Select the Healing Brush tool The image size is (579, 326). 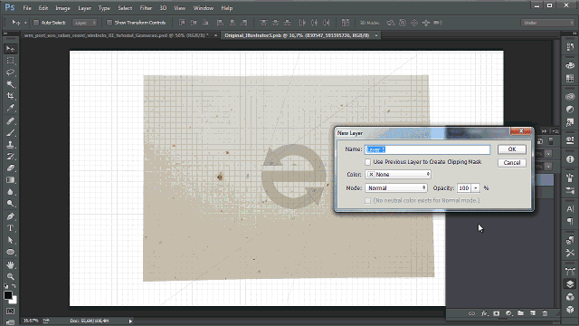(10, 120)
